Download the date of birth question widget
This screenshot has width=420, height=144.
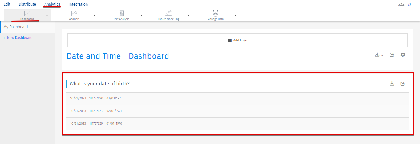pos(392,84)
